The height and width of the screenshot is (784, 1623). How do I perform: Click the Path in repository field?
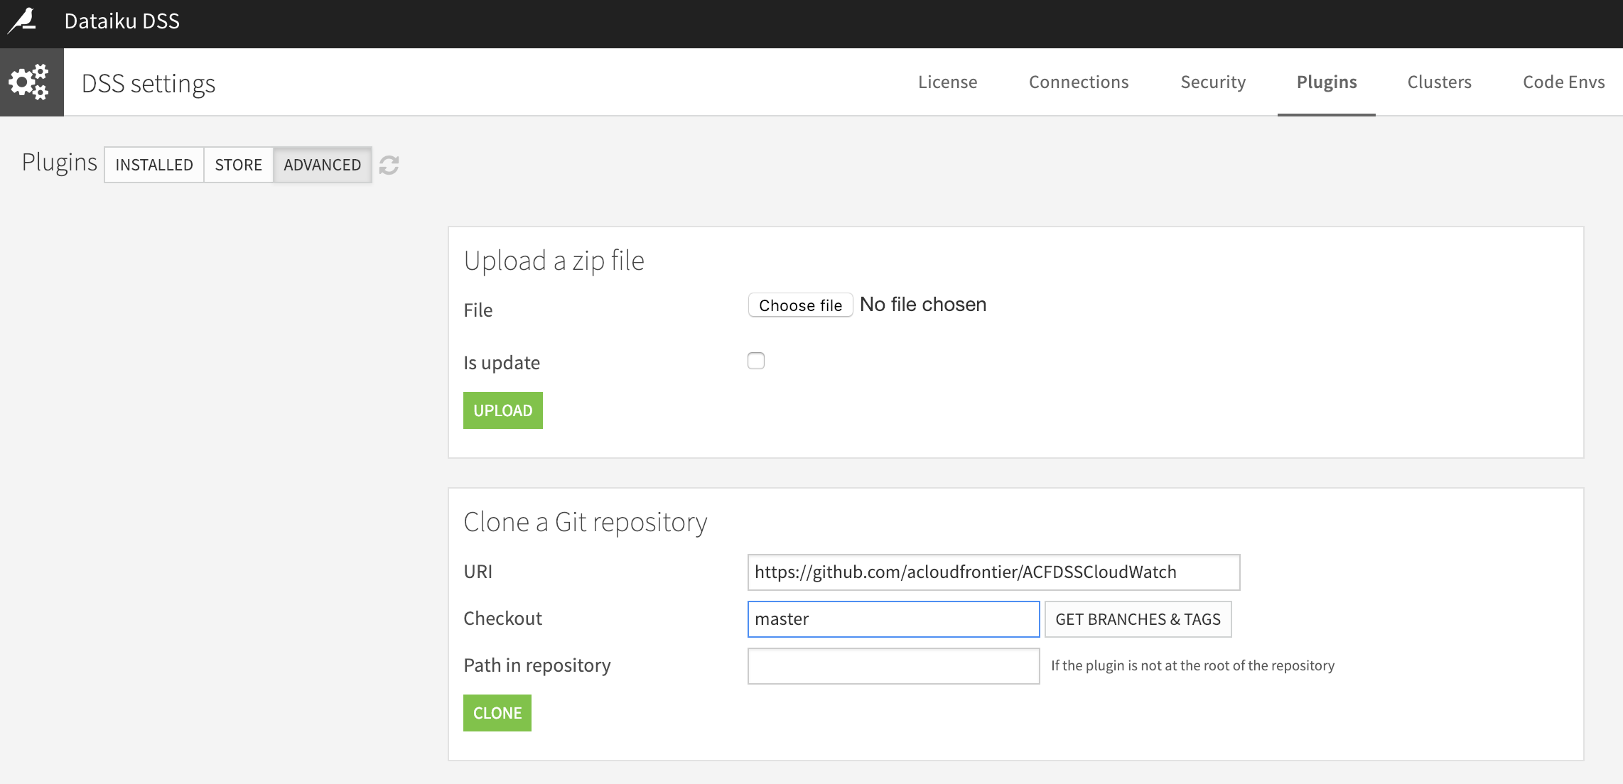tap(893, 666)
